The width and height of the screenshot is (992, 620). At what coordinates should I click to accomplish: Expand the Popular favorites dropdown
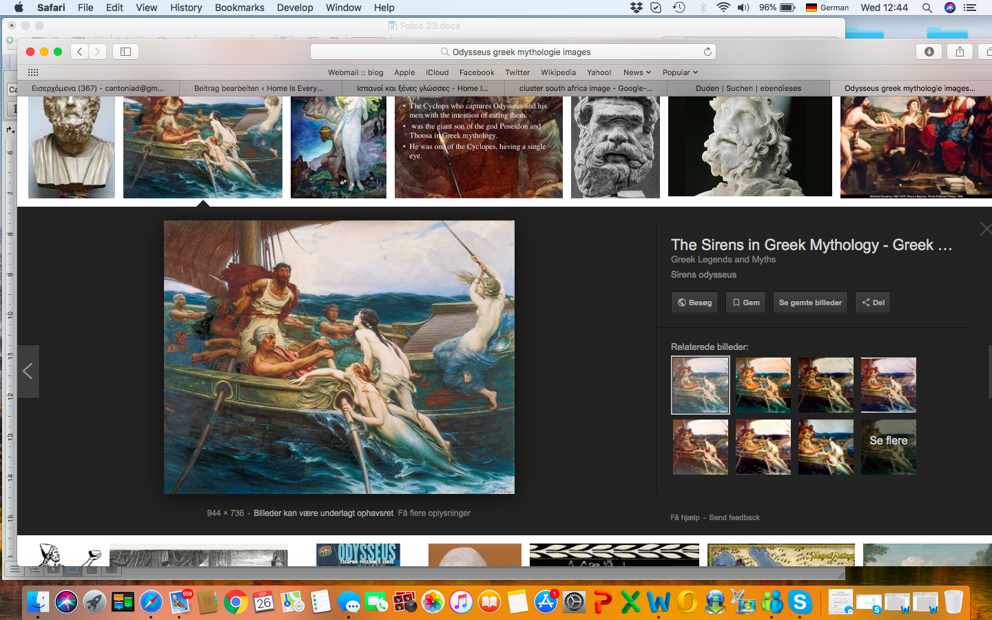[680, 72]
